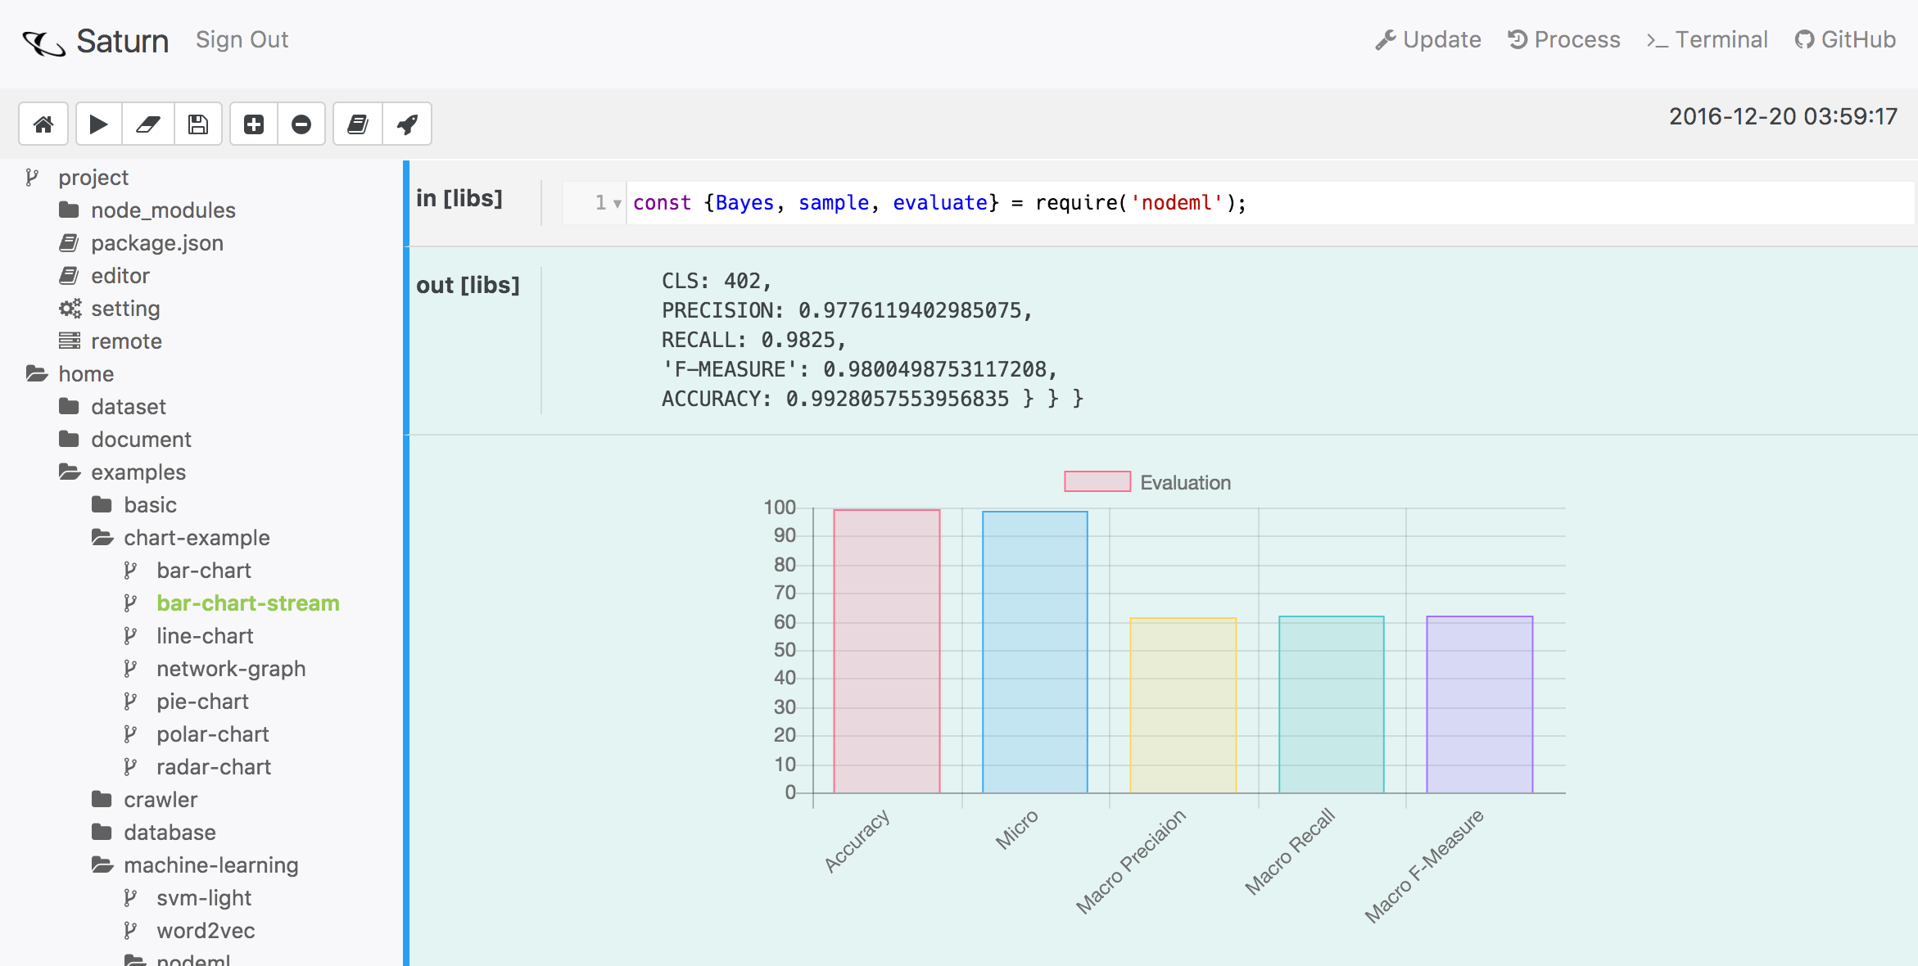Open the Process menu item
The width and height of the screenshot is (1918, 966).
[1564, 39]
